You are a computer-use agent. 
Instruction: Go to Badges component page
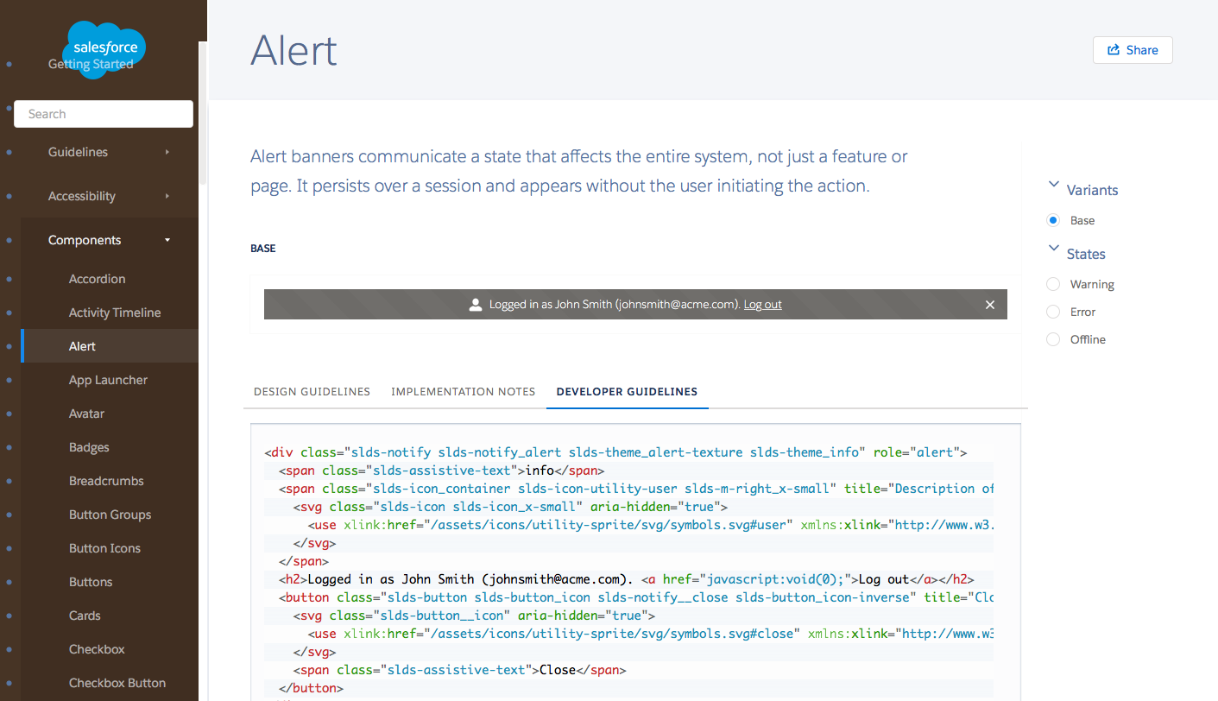(89, 447)
